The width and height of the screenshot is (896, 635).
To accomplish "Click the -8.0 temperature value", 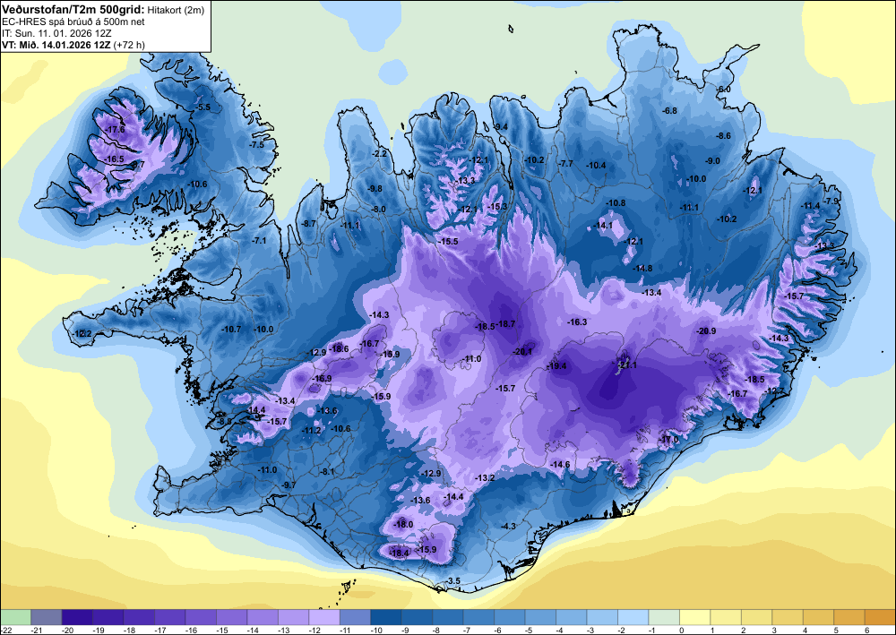I will coord(379,210).
